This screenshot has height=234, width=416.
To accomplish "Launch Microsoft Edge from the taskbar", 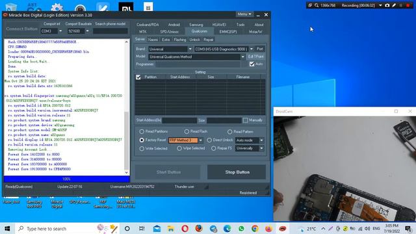I will pos(227,228).
